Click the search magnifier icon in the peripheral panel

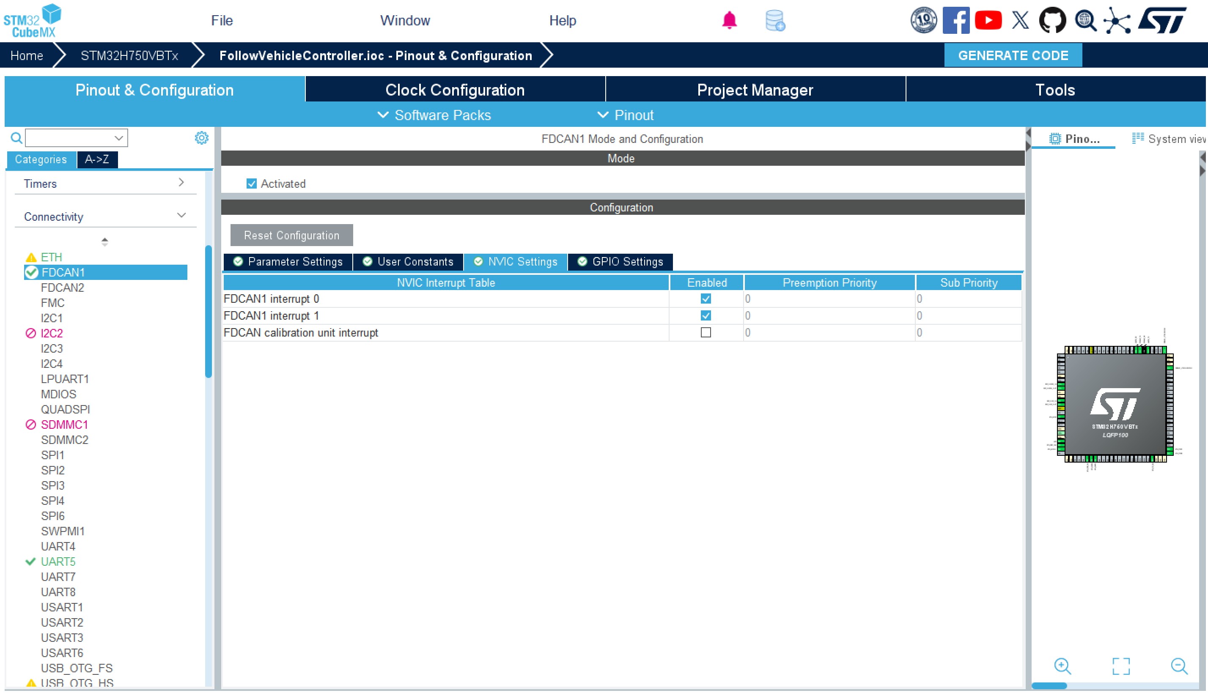[16, 138]
